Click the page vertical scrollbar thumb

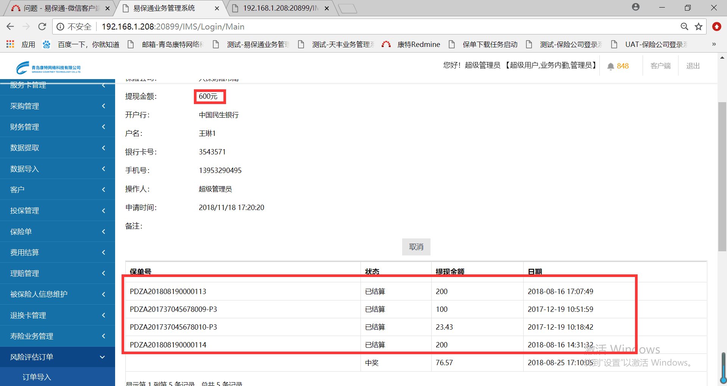[x=722, y=176]
